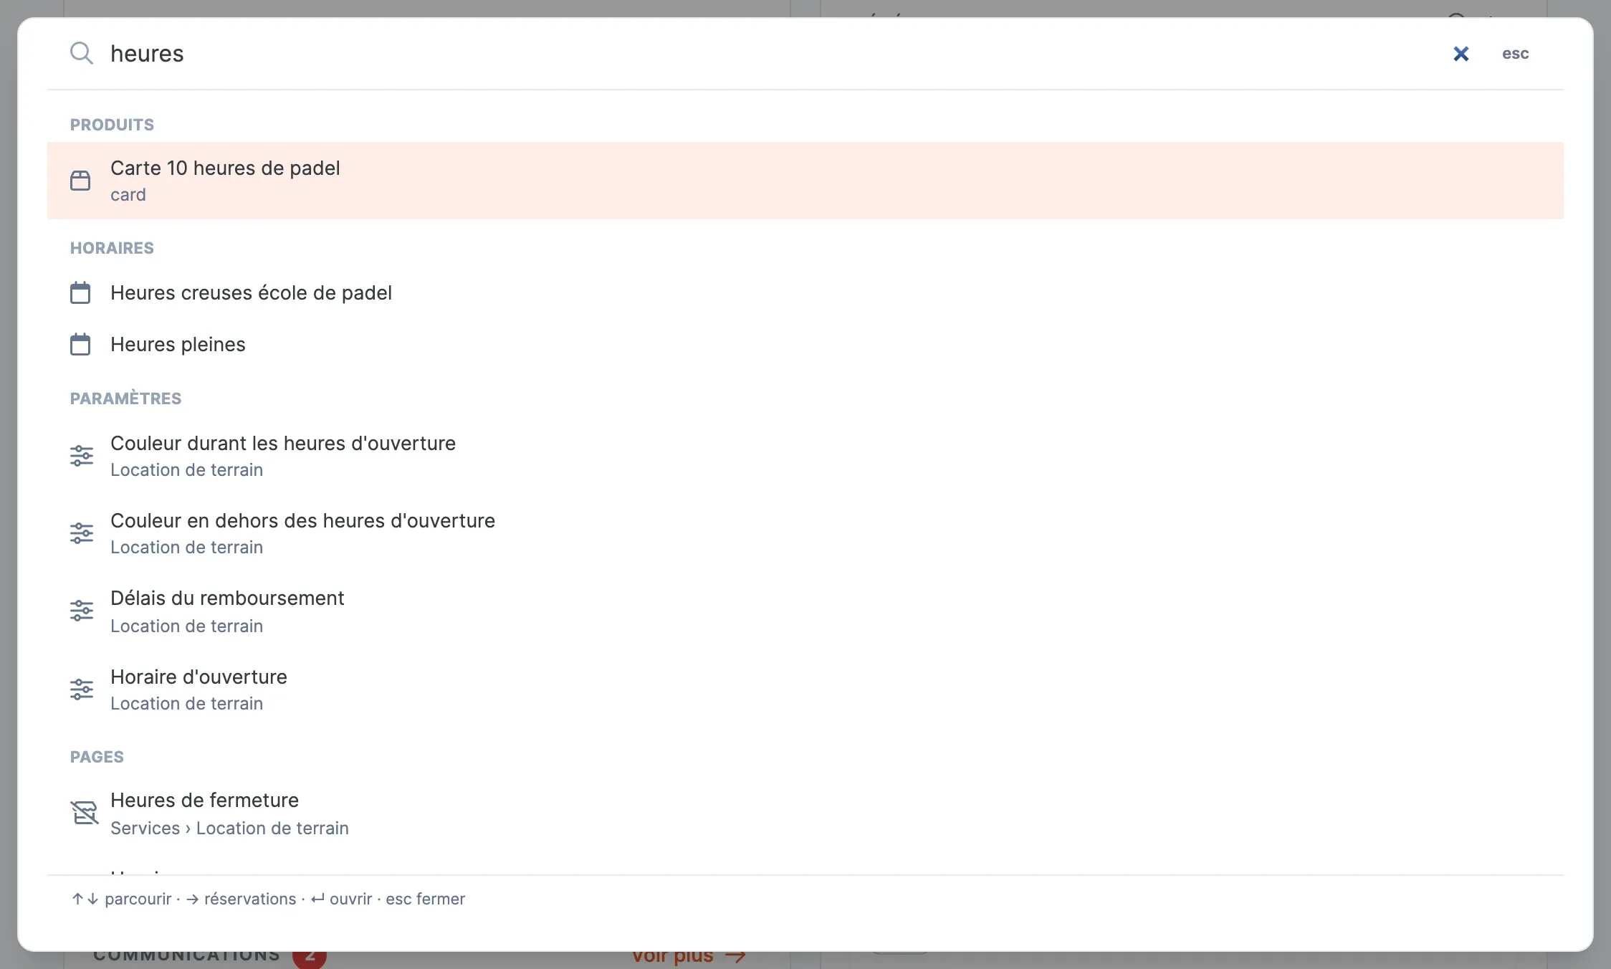The height and width of the screenshot is (969, 1611).
Task: Click calendar icon next to Heures pleines
Action: [x=80, y=344]
